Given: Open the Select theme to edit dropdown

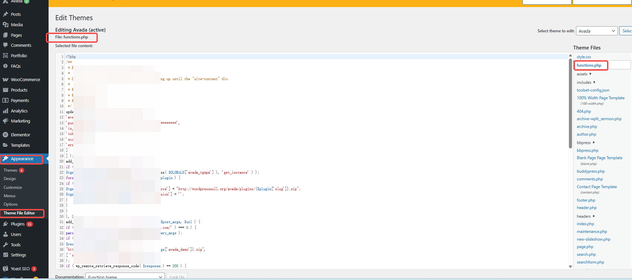Looking at the screenshot, I should click(596, 31).
